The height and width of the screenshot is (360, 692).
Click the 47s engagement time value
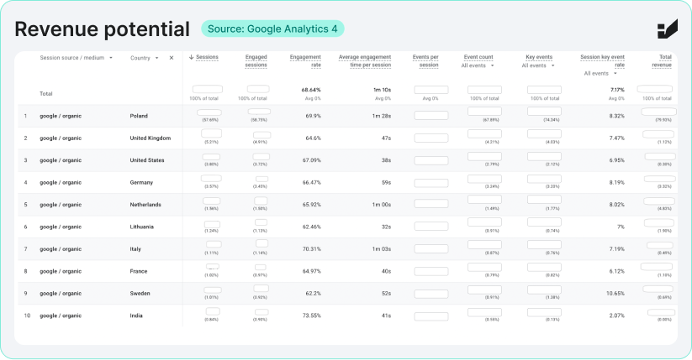(386, 138)
